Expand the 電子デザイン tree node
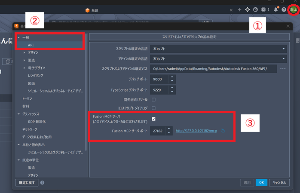Viewport: 300px width, 193px height. coord(24,68)
